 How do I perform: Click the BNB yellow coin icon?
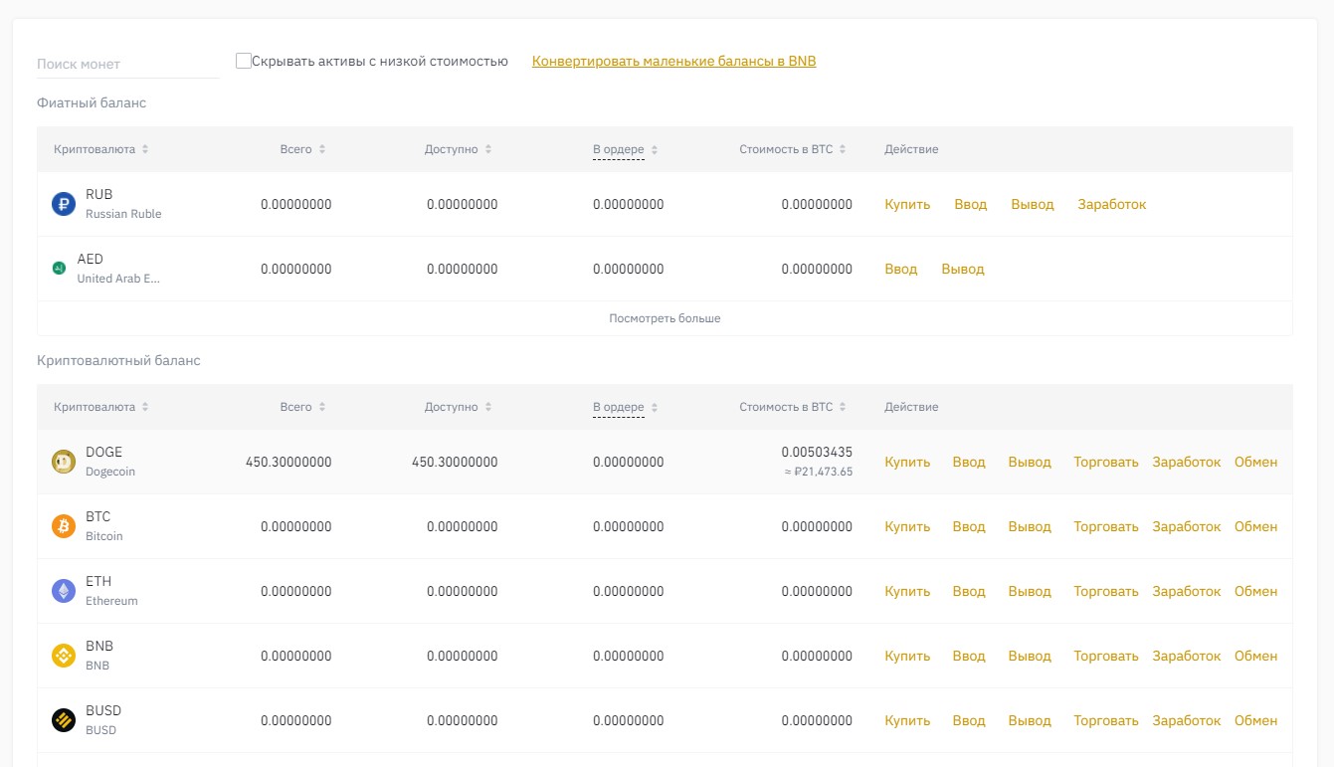pos(64,656)
